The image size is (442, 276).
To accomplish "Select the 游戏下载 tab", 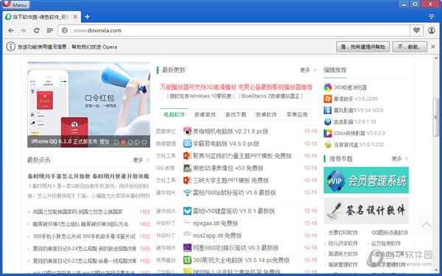I will (x=236, y=114).
